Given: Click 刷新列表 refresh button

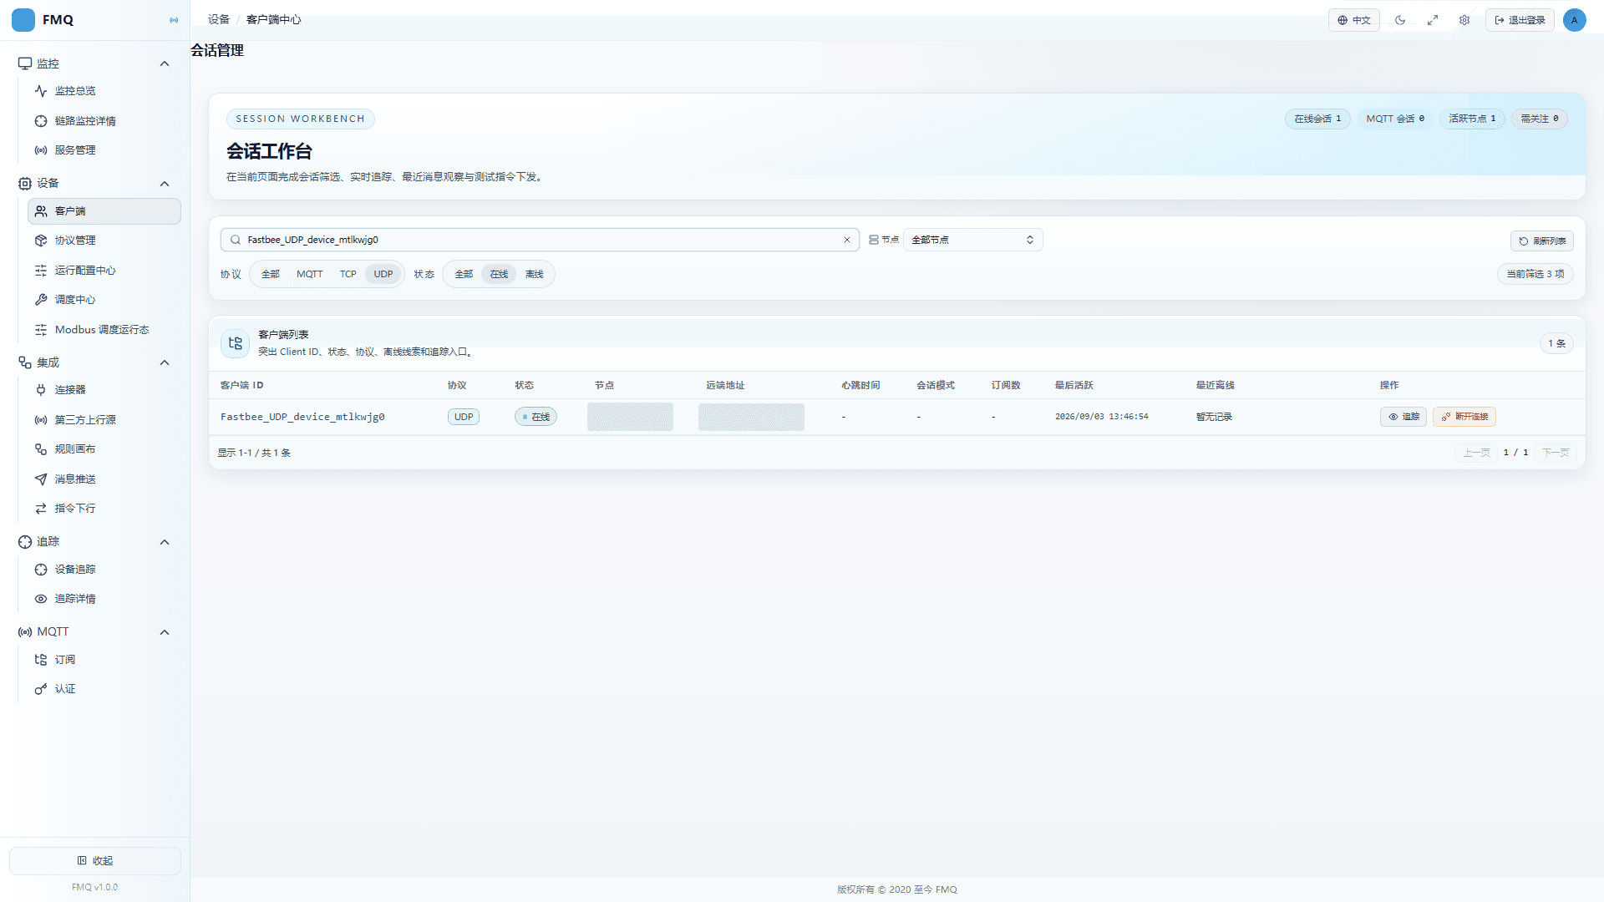Looking at the screenshot, I should pos(1541,241).
